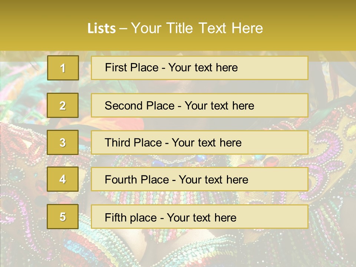Click the number 3 gold box
This screenshot has height=267, width=356.
pyautogui.click(x=63, y=142)
